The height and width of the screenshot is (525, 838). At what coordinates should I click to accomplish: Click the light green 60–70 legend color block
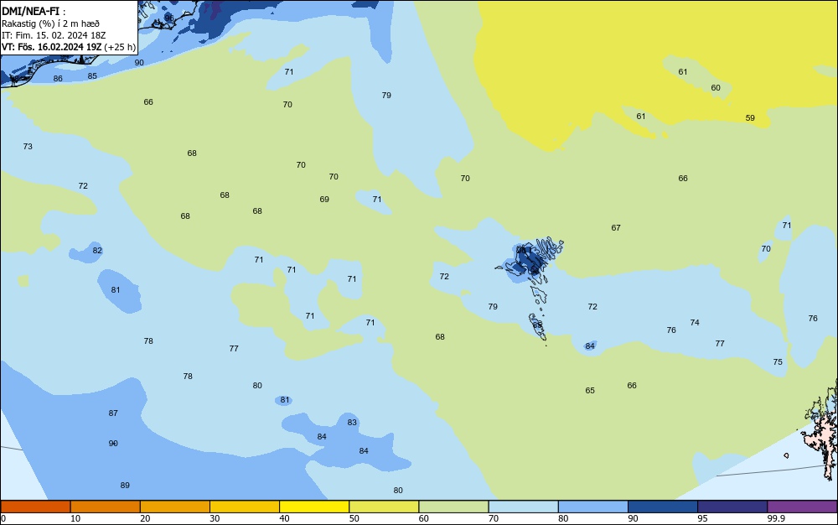pyautogui.click(x=453, y=507)
